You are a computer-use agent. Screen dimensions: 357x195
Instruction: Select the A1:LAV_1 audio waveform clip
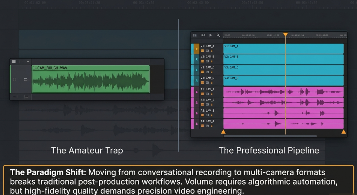tap(283, 92)
